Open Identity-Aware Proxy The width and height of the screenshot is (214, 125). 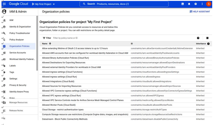[19, 92]
